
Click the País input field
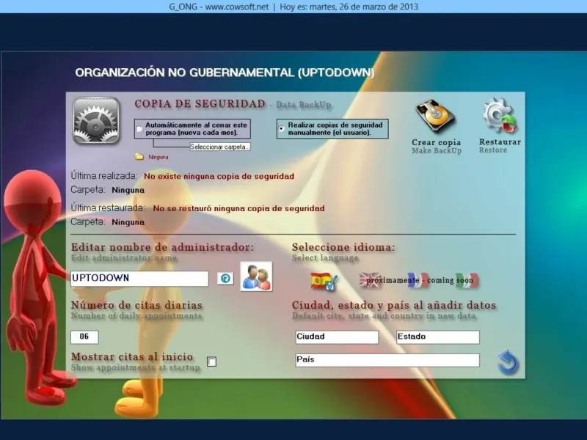click(x=387, y=360)
